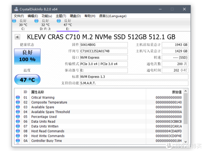Click the blue health orb for drive D: F: J:

[36, 21]
